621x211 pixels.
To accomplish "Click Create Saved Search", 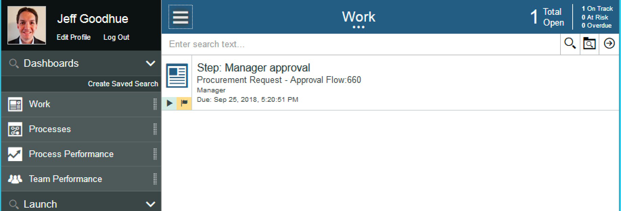I will pyautogui.click(x=123, y=84).
